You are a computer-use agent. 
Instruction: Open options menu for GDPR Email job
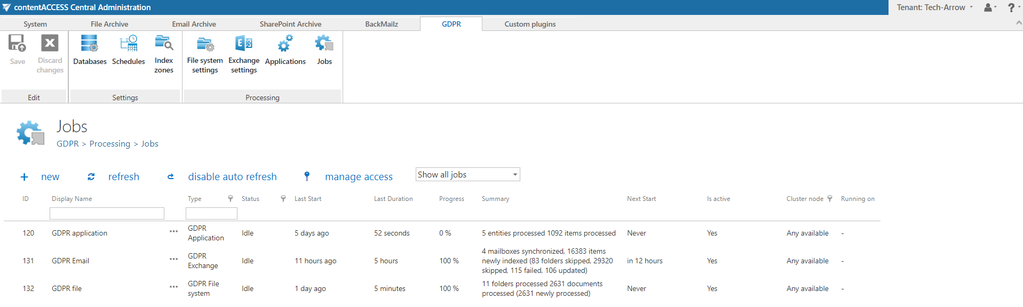173,260
